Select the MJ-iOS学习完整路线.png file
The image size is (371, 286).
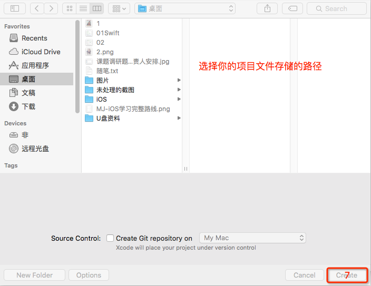click(132, 109)
